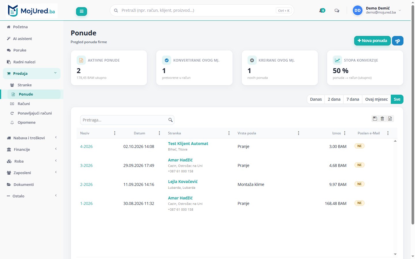Viewport: 415px width, 259px height.
Task: Click the trash icon above the table
Action: 382,119
